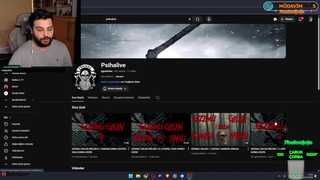This screenshot has height=180, width=320.
Task: Switch to the Videolar tab
Action: pos(93,97)
